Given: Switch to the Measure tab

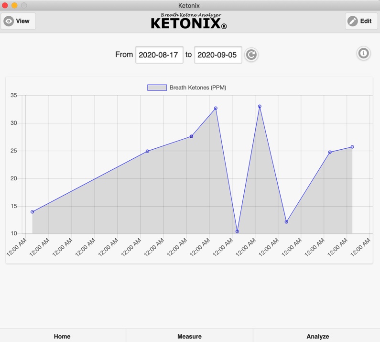Looking at the screenshot, I should [x=189, y=336].
